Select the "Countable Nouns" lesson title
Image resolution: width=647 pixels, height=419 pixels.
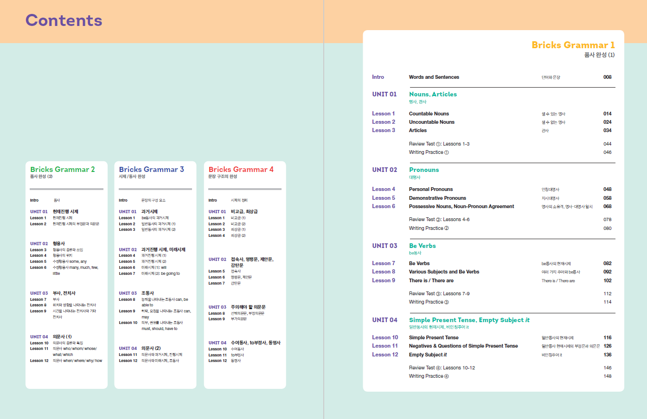tap(429, 114)
